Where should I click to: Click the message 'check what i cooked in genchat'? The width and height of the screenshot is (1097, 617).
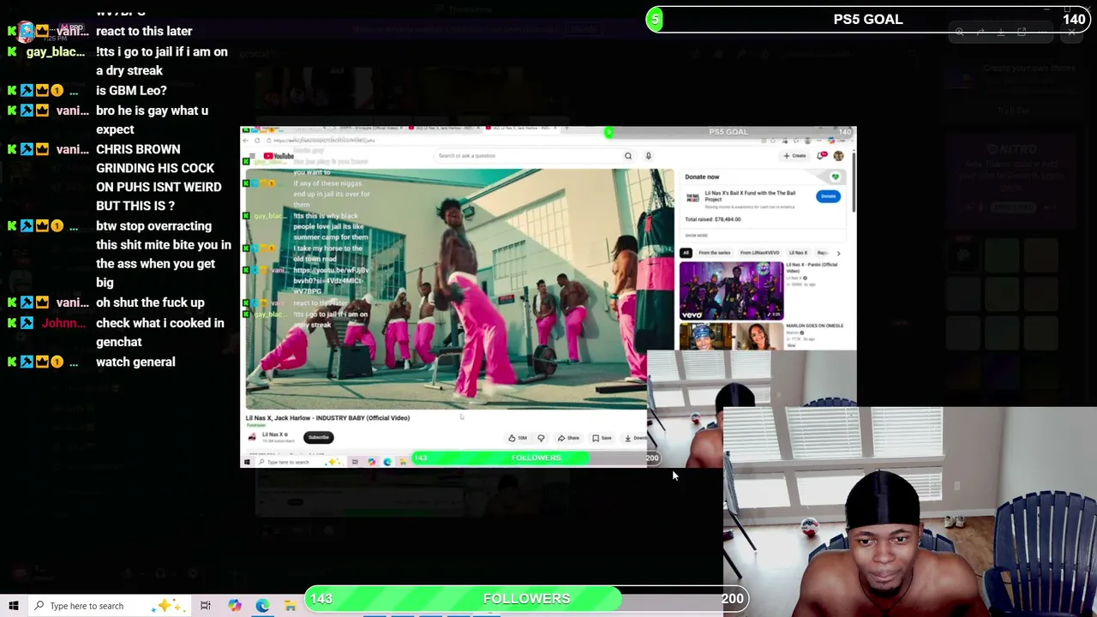(x=160, y=332)
